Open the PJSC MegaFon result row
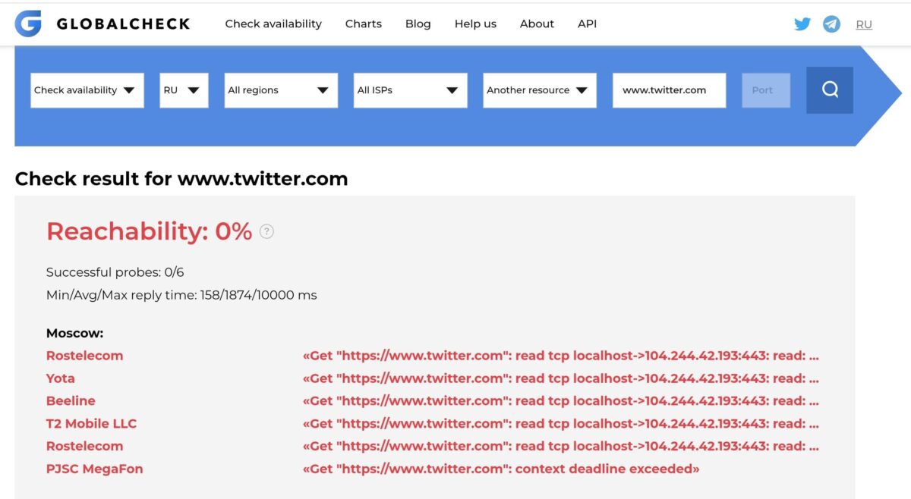The width and height of the screenshot is (911, 499). coord(94,469)
